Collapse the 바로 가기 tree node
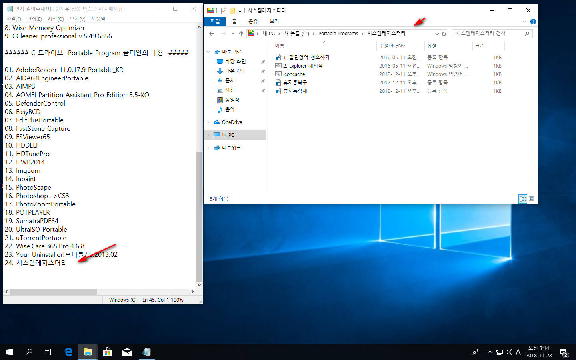This screenshot has width=576, height=360. (x=208, y=52)
